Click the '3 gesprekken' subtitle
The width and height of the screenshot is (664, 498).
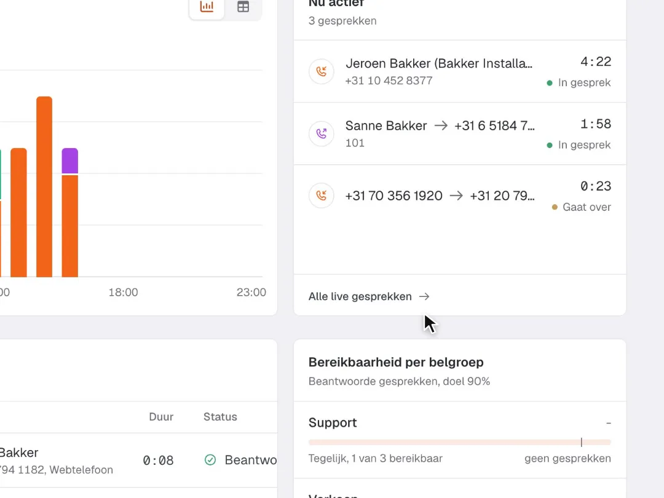tap(342, 21)
